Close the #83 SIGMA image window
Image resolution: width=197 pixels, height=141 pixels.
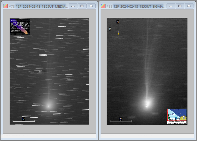(x=189, y=6)
